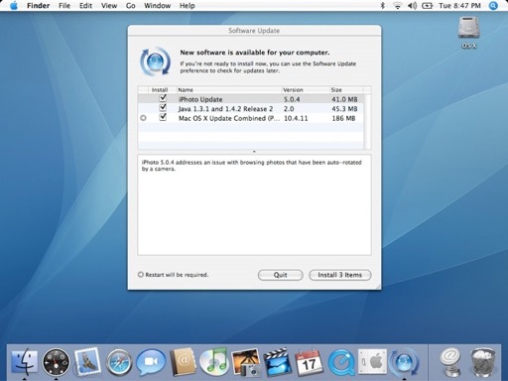This screenshot has width=508, height=381.
Task: Sort updates by Version column header
Action: [x=305, y=90]
